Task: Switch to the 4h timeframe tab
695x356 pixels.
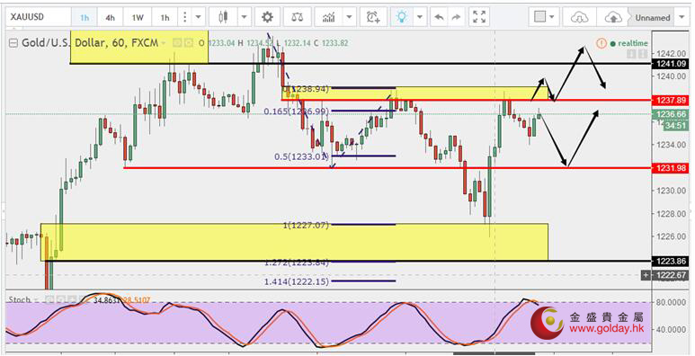Action: pos(110,18)
